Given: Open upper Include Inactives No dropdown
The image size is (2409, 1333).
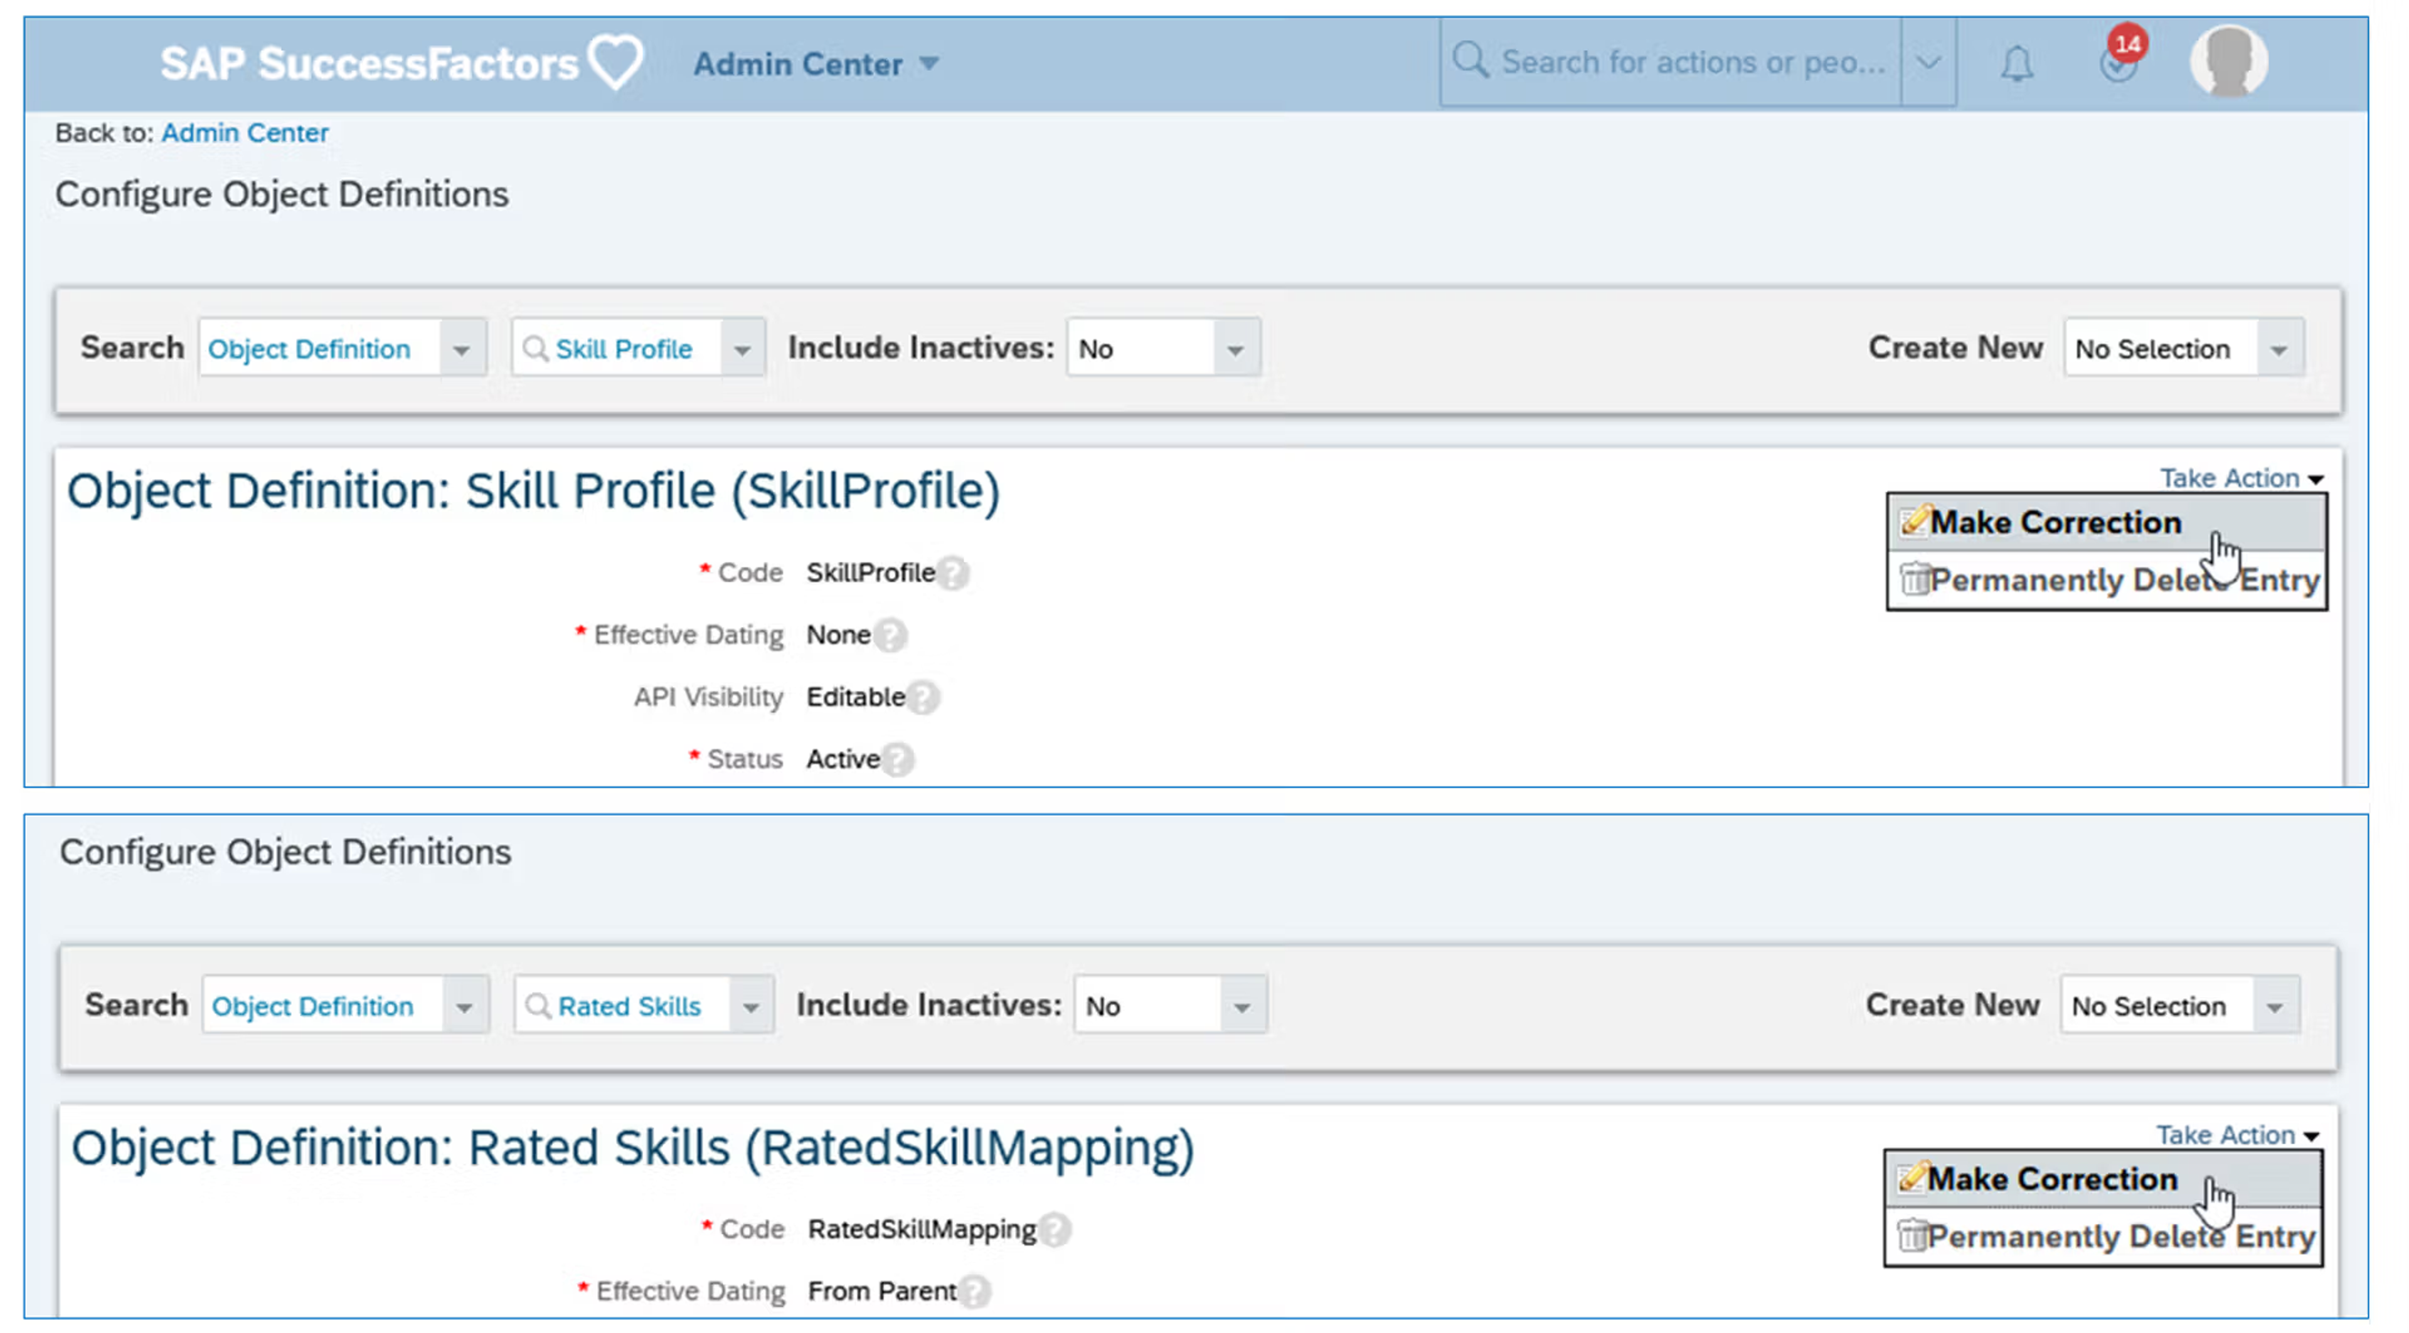Looking at the screenshot, I should coord(1235,350).
